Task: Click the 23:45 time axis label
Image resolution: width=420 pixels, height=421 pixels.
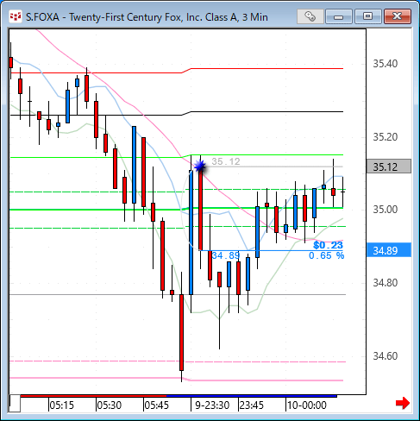Action: 252,405
